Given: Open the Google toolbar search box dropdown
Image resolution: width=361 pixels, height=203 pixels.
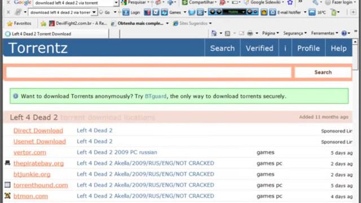Looking at the screenshot, I should 116,3.
